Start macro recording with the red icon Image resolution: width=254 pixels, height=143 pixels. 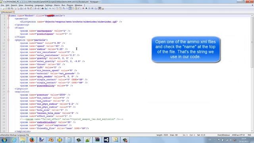pyautogui.click(x=83, y=8)
